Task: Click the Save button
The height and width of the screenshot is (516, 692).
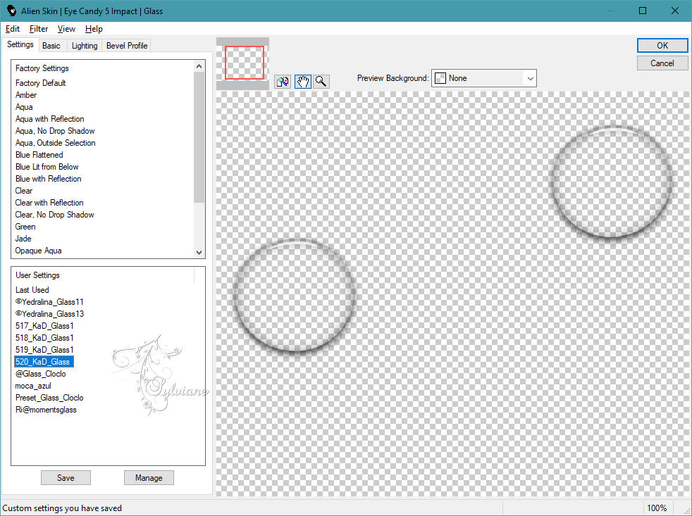Action: [66, 477]
